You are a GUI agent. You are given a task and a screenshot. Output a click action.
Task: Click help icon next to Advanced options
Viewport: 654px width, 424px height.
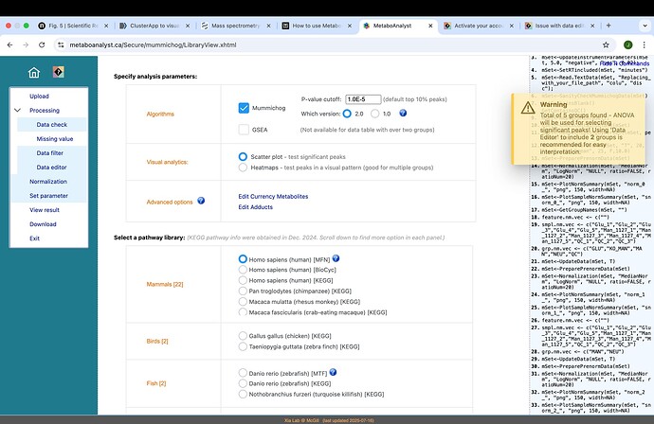point(201,201)
